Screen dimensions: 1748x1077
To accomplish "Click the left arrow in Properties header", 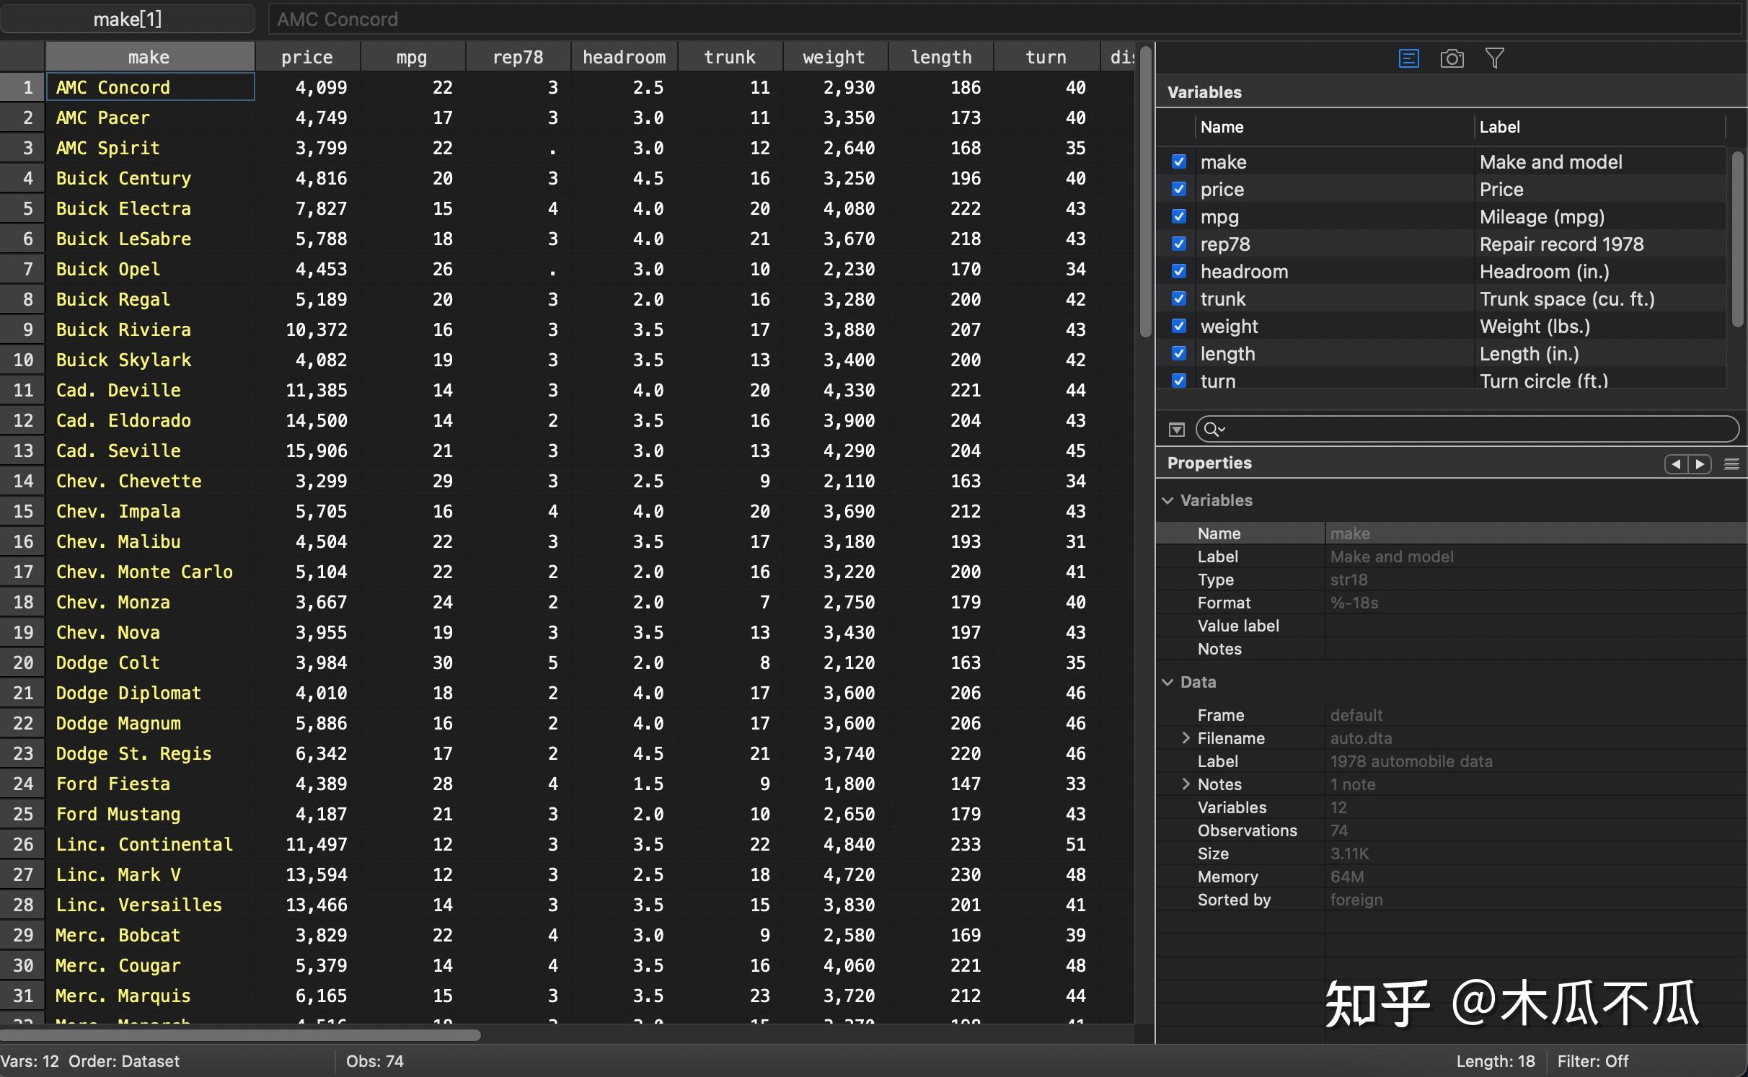I will (1676, 464).
